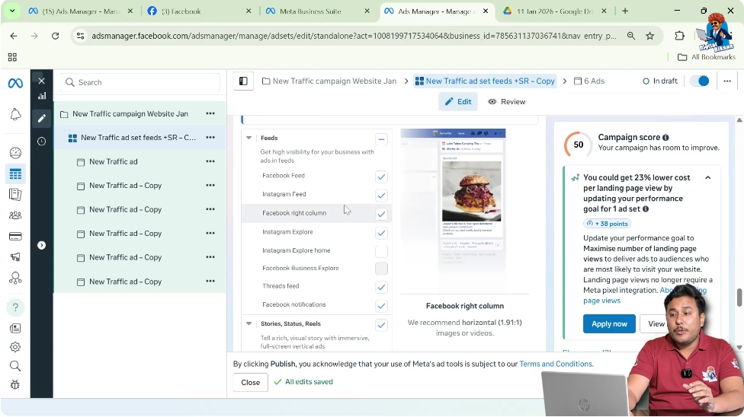Uncheck Facebook right column placement
Image resolution: width=744 pixels, height=417 pixels.
click(381, 214)
